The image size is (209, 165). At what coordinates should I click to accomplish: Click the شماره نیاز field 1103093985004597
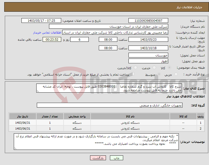[148, 21]
